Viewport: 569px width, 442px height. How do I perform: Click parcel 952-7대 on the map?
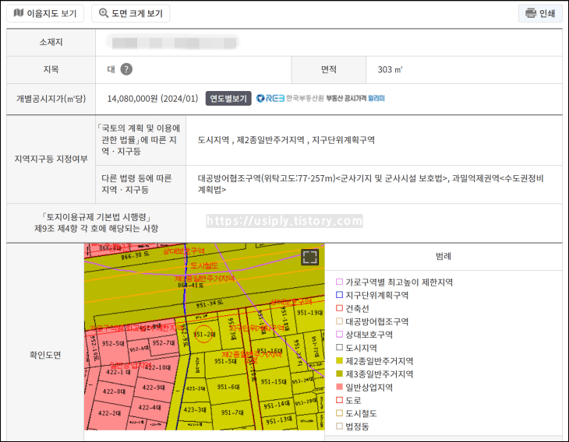point(164,342)
